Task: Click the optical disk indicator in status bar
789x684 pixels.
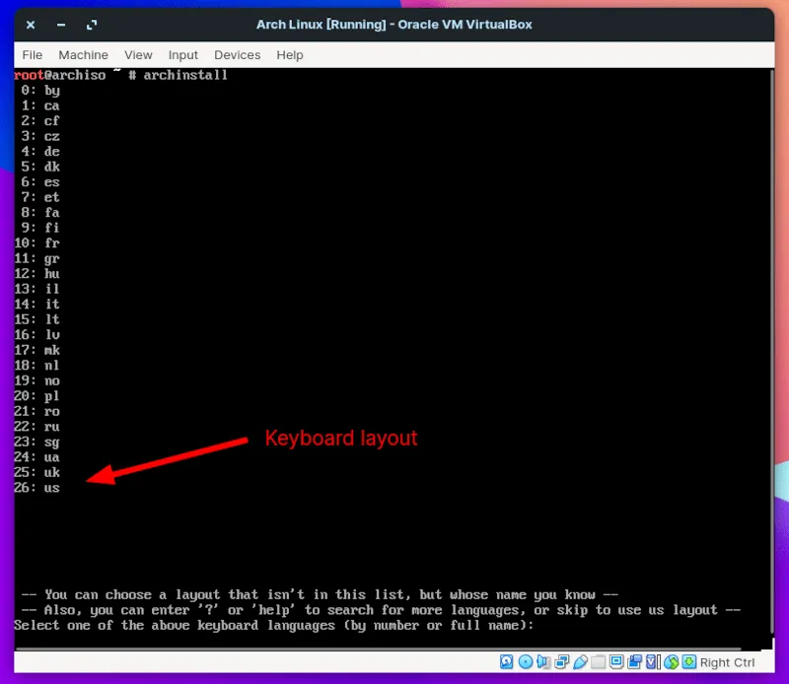Action: (x=526, y=662)
